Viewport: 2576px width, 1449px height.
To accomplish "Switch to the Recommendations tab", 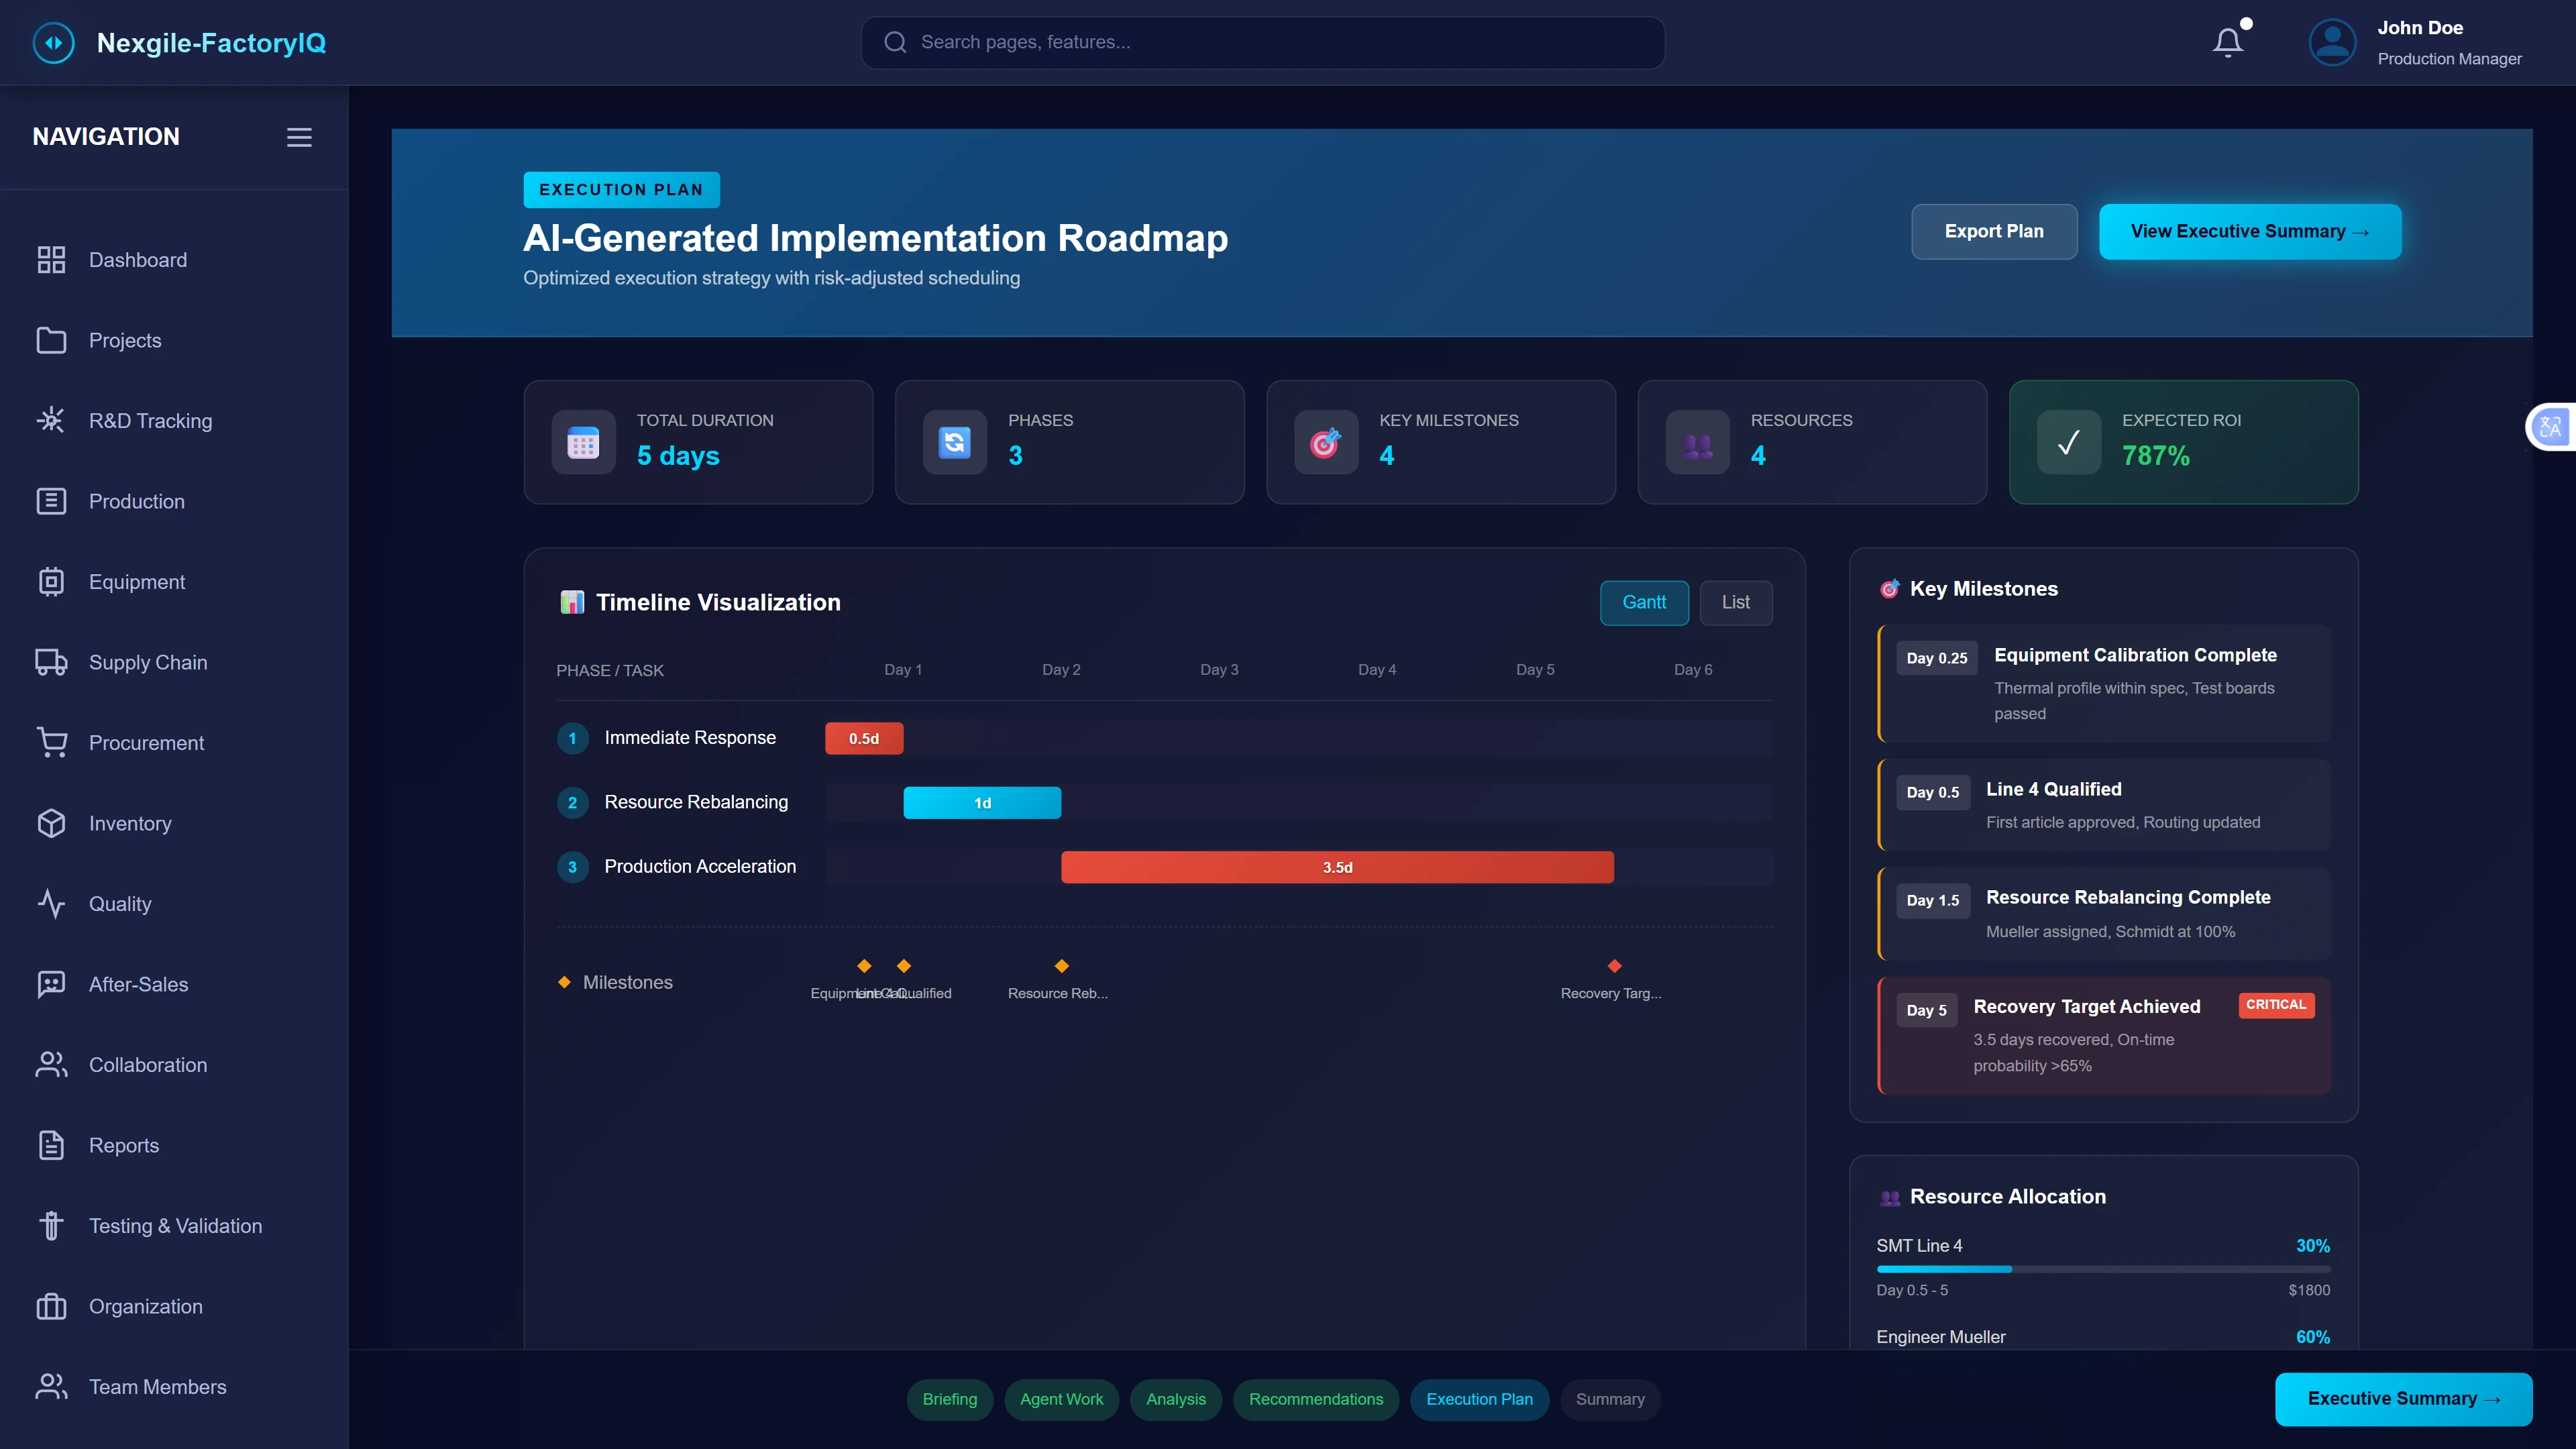I will 1315,1399.
